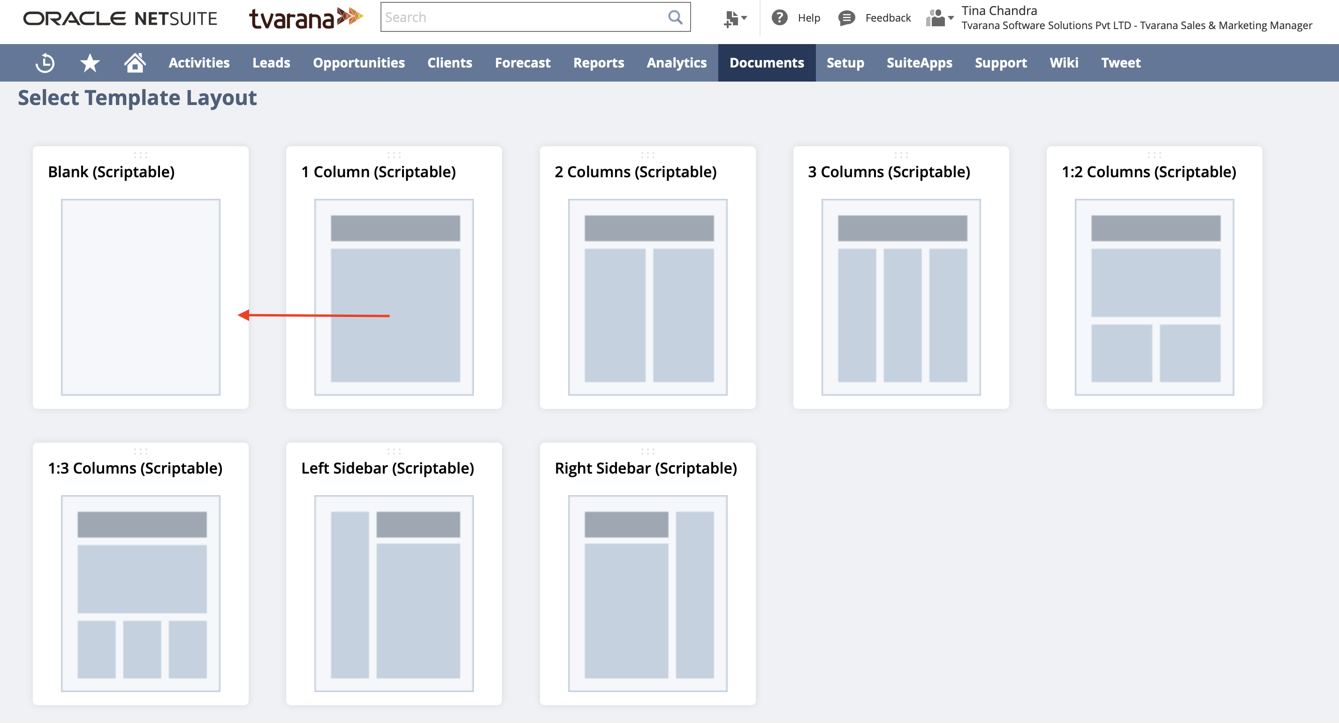The height and width of the screenshot is (723, 1339).
Task: Select the 1:3 Columns (Scriptable) layout thumbnail
Action: 140,593
